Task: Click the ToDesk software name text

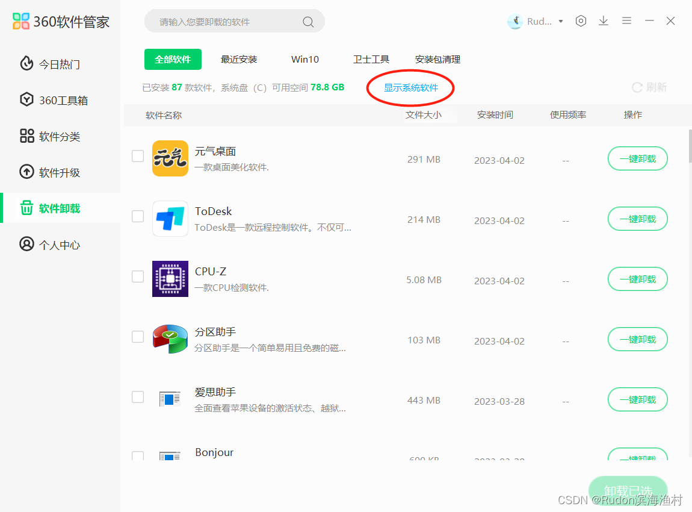Action: click(213, 211)
